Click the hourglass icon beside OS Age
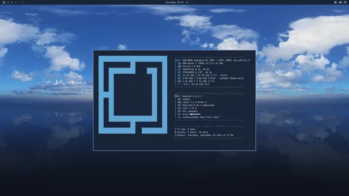Viewport: 349px width, 196px height. click(176, 129)
